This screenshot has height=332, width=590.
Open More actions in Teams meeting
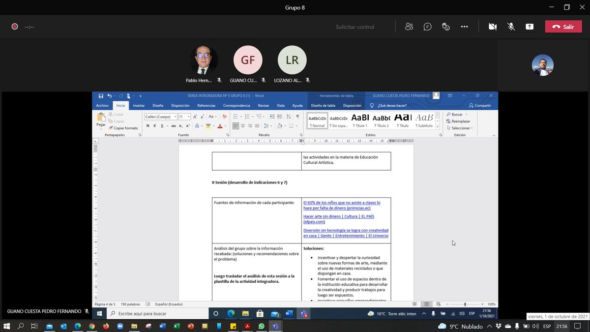coord(464,27)
